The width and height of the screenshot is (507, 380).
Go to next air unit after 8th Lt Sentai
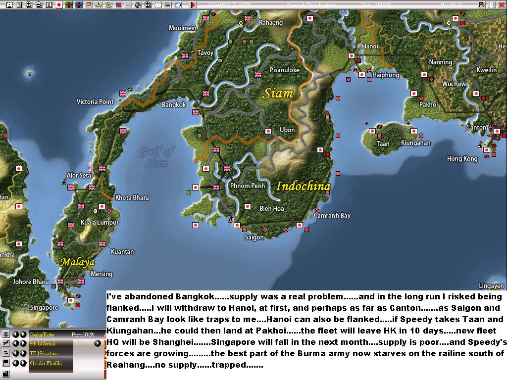click(x=23, y=343)
